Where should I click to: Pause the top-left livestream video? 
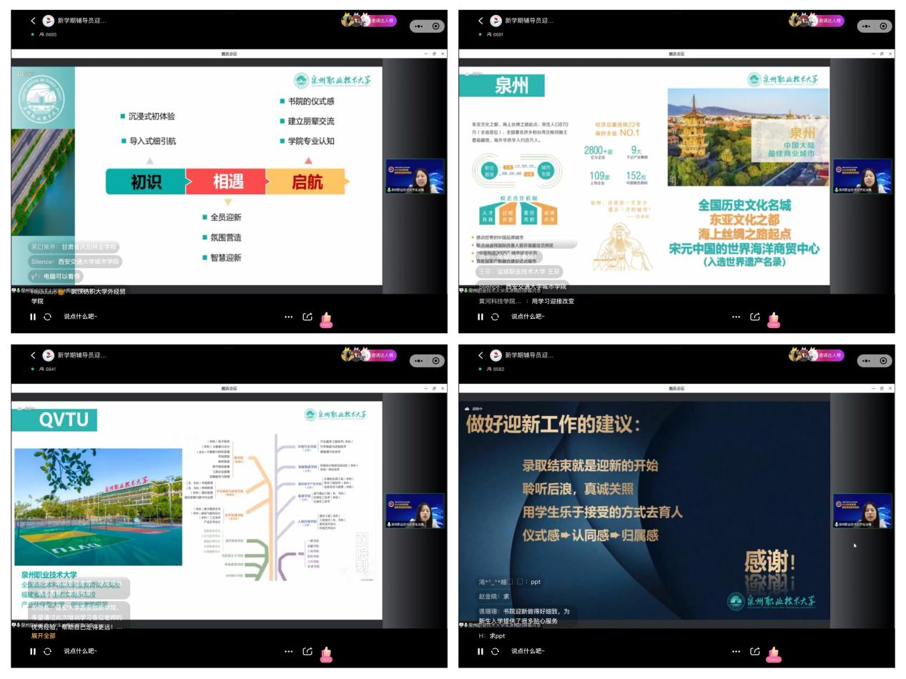coord(32,317)
